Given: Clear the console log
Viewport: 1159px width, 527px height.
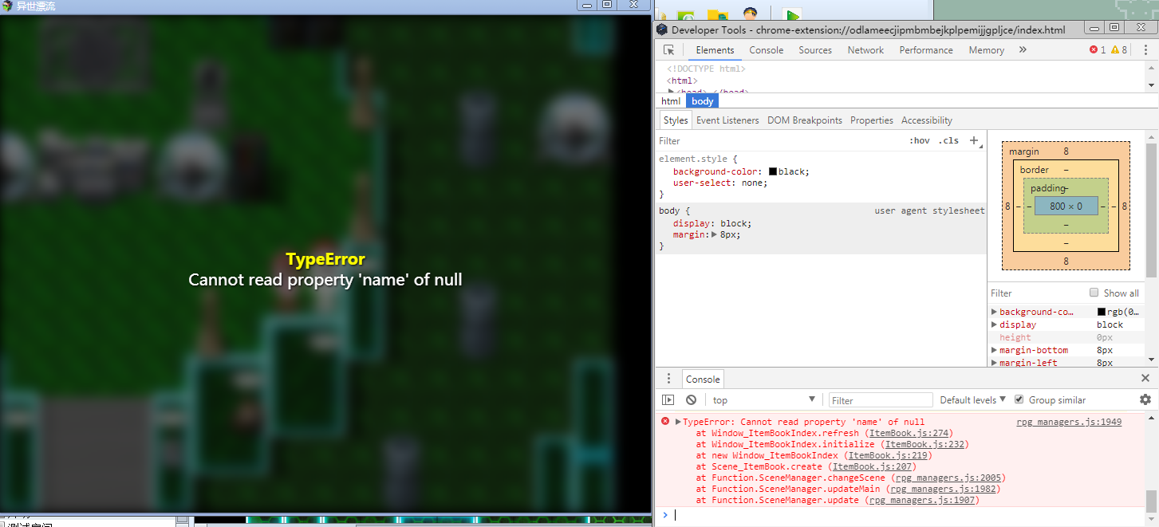Looking at the screenshot, I should [x=691, y=400].
